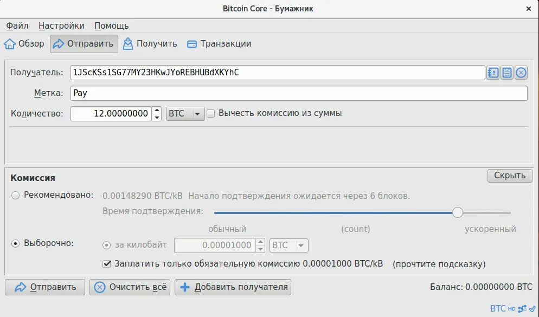This screenshot has width=539, height=317.
Task: Open the Файл menu
Action: click(x=17, y=26)
